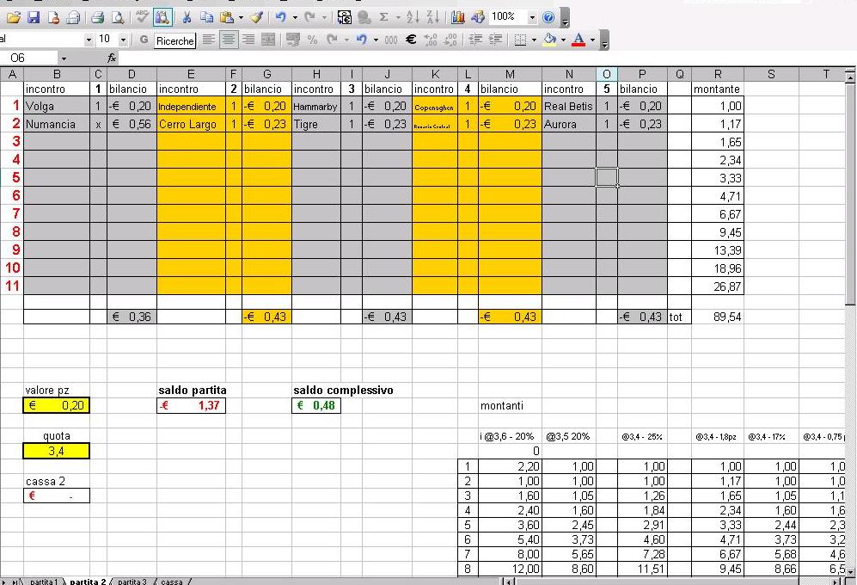Activate the Format Painter brush
Viewport: 857px width, 585px height.
[256, 17]
